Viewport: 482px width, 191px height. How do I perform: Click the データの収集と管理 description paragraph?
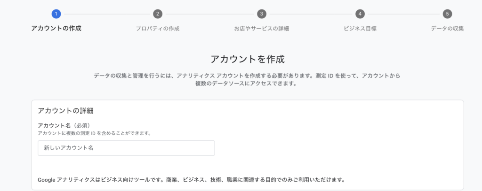(x=247, y=79)
